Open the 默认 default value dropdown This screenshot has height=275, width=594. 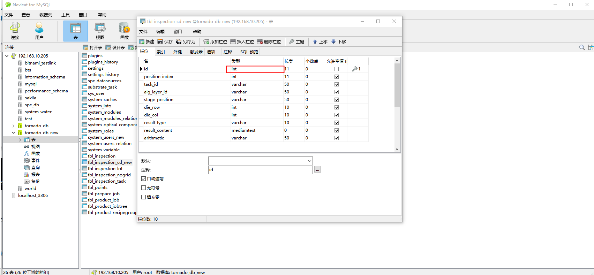[309, 161]
